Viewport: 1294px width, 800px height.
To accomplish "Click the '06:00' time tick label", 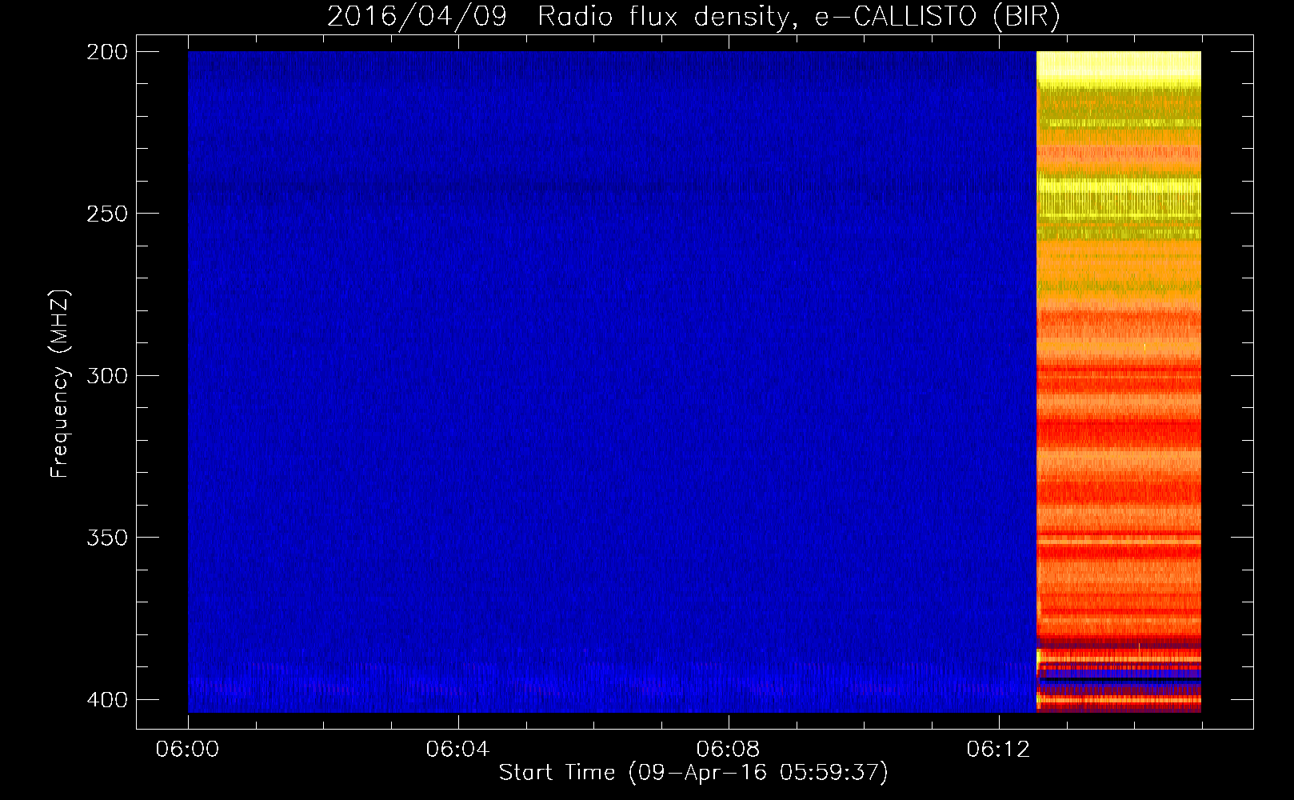I will tap(188, 750).
